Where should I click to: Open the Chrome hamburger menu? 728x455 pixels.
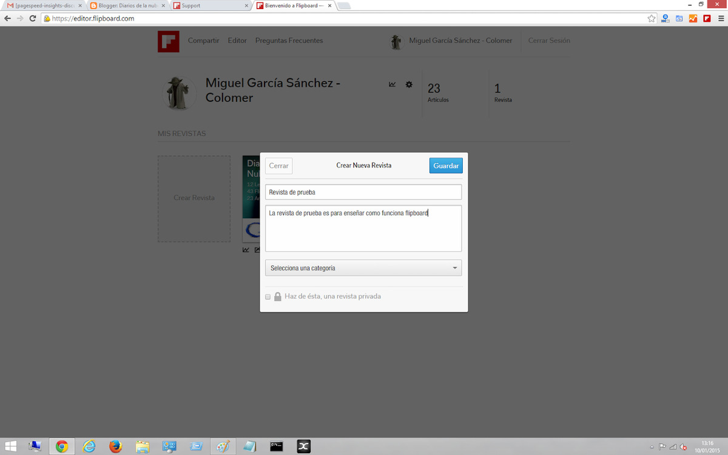click(x=720, y=18)
